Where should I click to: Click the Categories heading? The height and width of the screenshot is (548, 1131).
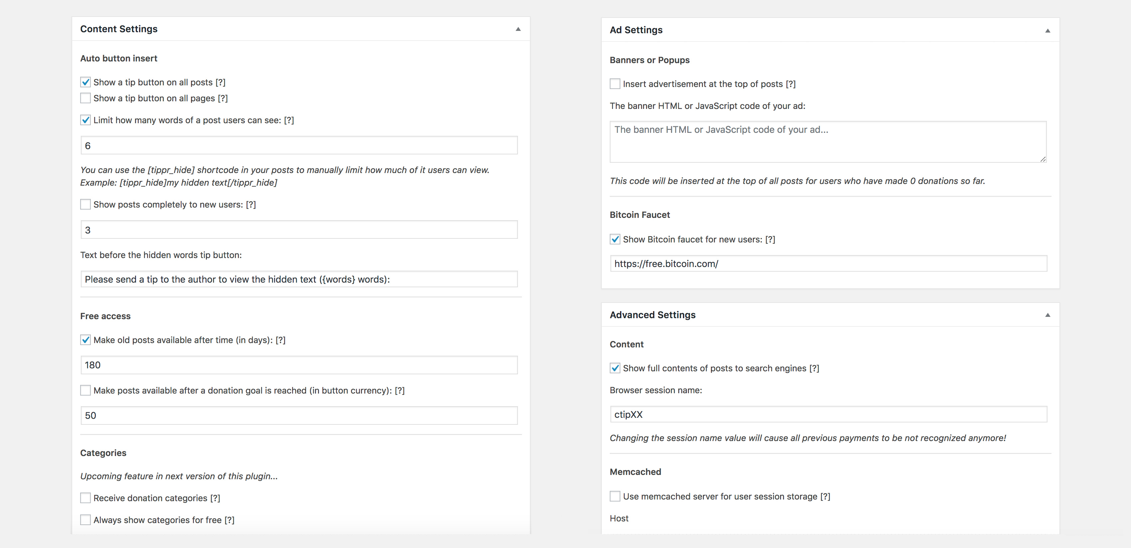click(103, 453)
